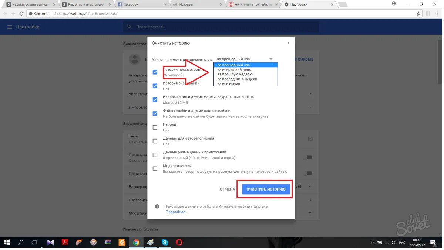Open the Chrome profile avatar icon

393,4
